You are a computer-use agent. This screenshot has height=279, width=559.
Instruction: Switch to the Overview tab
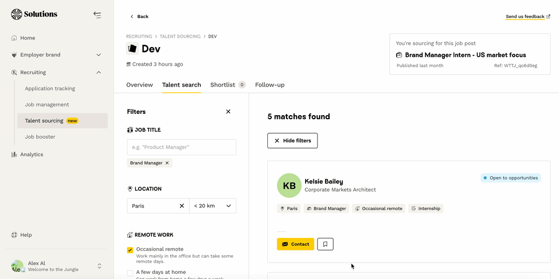[x=139, y=85]
